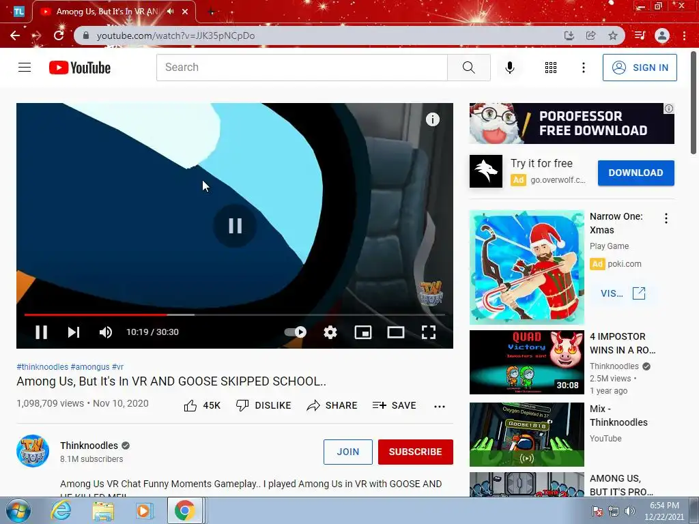The image size is (699, 524).
Task: Open the #thinknoodles hashtag link
Action: coord(42,366)
